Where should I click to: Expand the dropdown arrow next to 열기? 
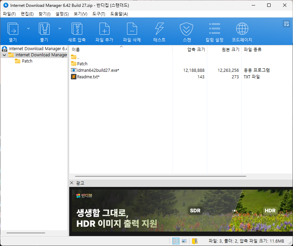pyautogui.click(x=28, y=29)
